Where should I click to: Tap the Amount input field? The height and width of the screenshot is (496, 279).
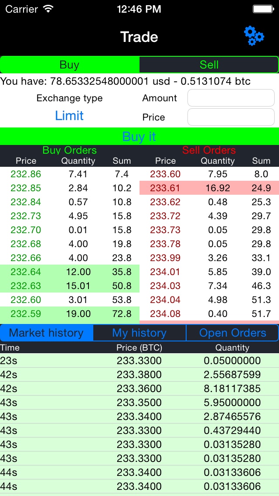pos(231,98)
